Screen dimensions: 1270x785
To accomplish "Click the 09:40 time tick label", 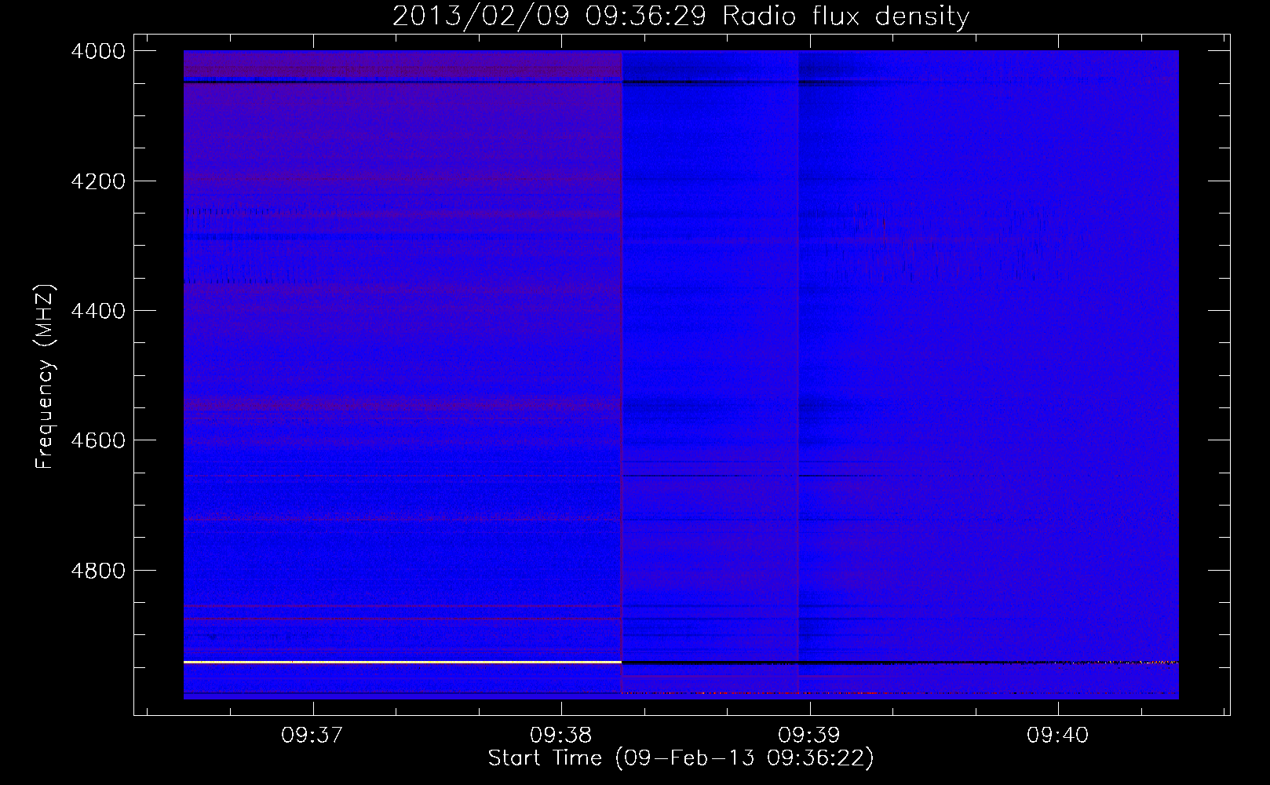I will 1057,736.
